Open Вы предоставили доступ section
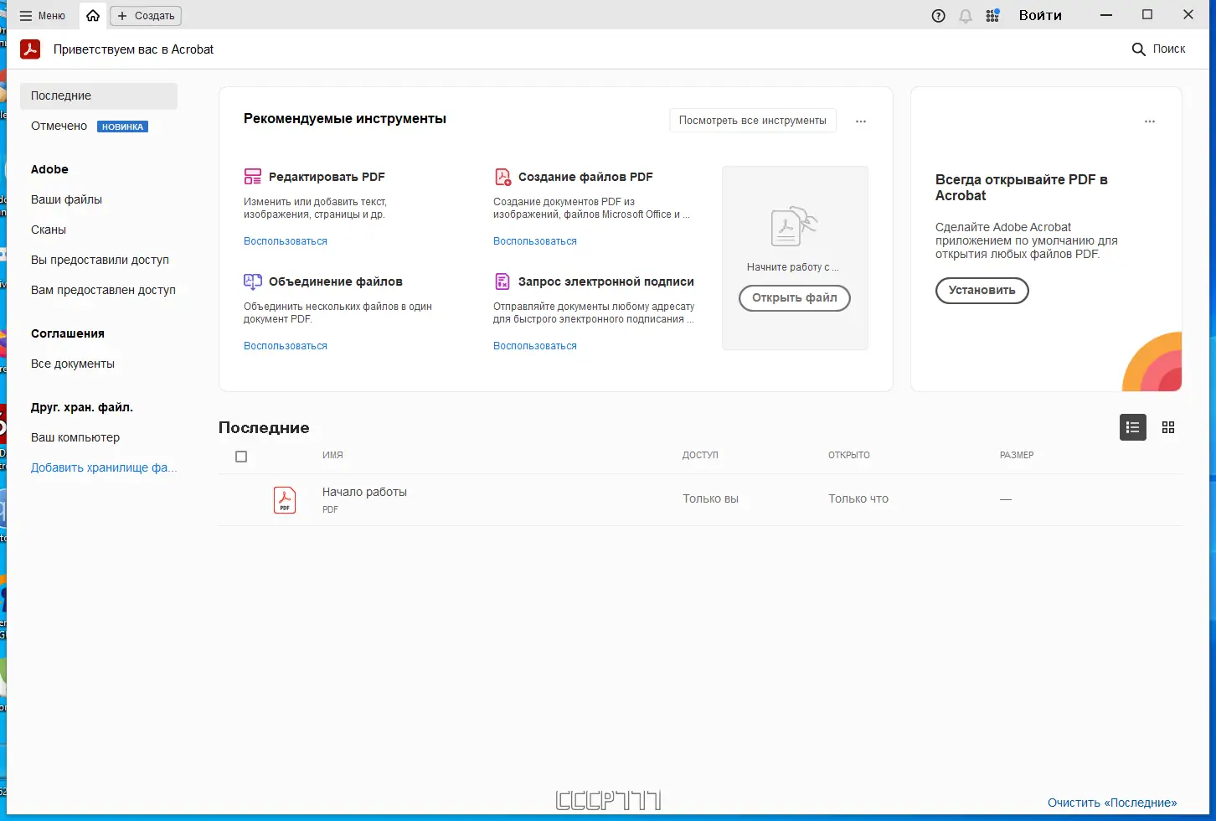 [x=100, y=260]
